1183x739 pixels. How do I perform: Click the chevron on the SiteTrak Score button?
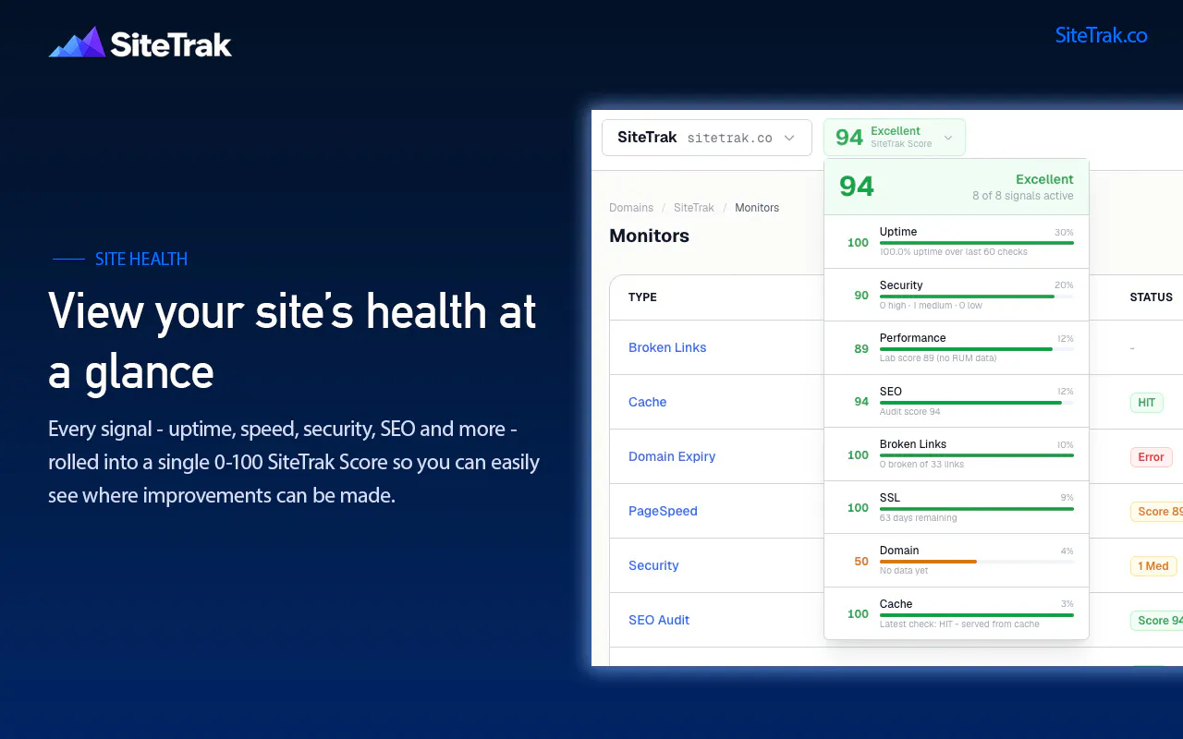[948, 139]
